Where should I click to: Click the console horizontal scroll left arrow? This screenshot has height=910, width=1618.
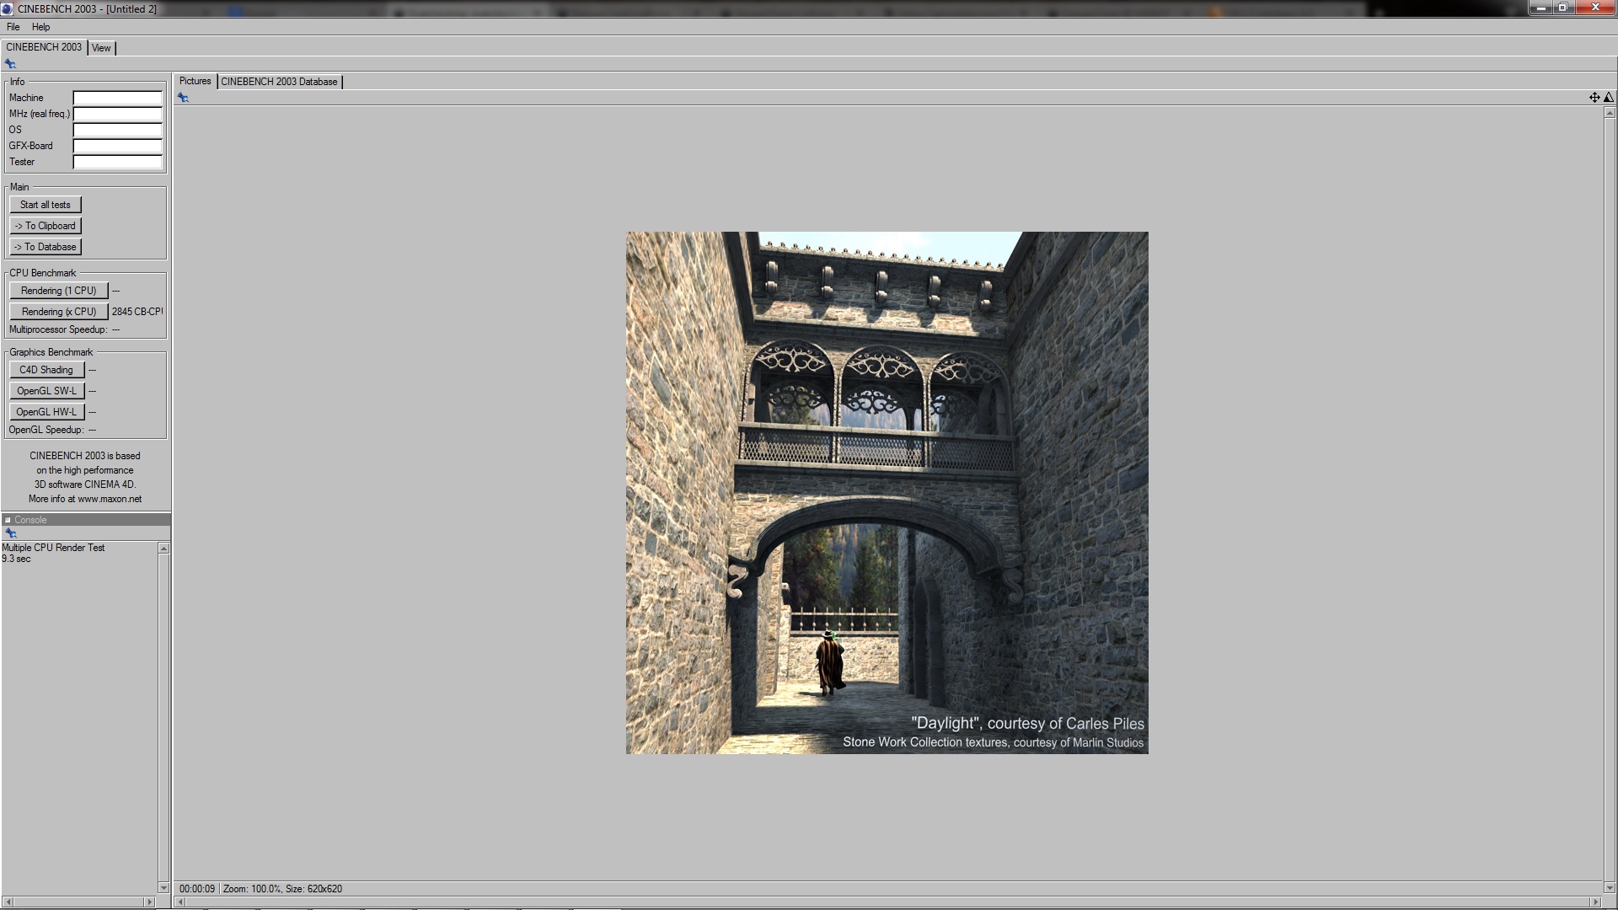(x=7, y=902)
